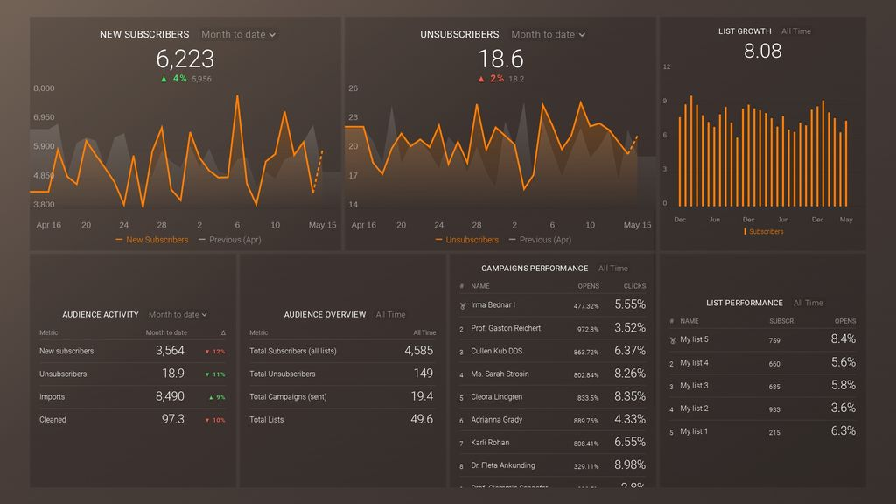Sort lists by OPENS column header
Screen dimensions: 896x504
[x=844, y=321]
